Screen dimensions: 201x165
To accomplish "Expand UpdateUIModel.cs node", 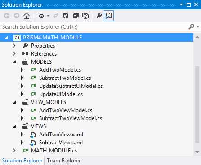I will point(22,94).
